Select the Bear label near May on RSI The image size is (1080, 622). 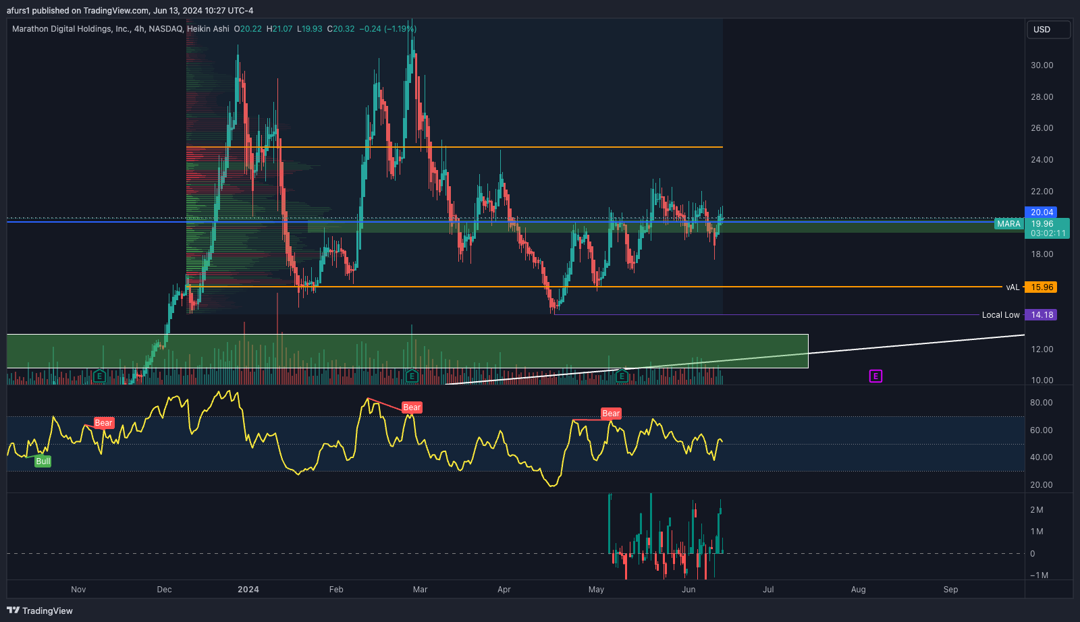tap(611, 414)
